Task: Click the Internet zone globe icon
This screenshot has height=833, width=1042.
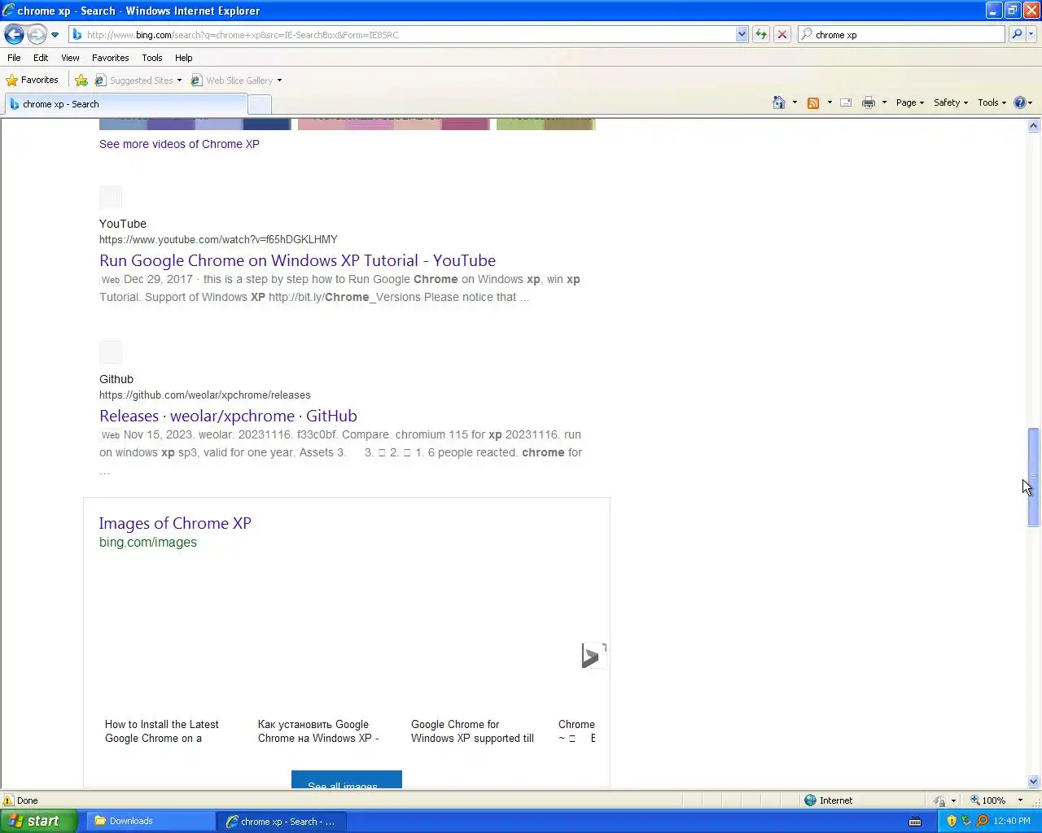Action: point(810,800)
